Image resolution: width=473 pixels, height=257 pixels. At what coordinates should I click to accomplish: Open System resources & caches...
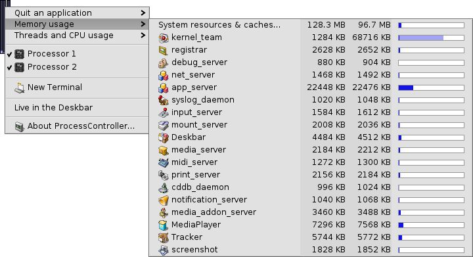coord(219,25)
